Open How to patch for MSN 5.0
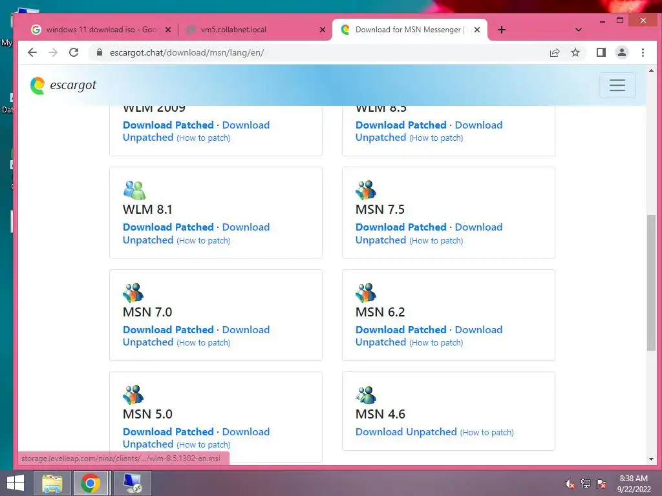 (204, 444)
